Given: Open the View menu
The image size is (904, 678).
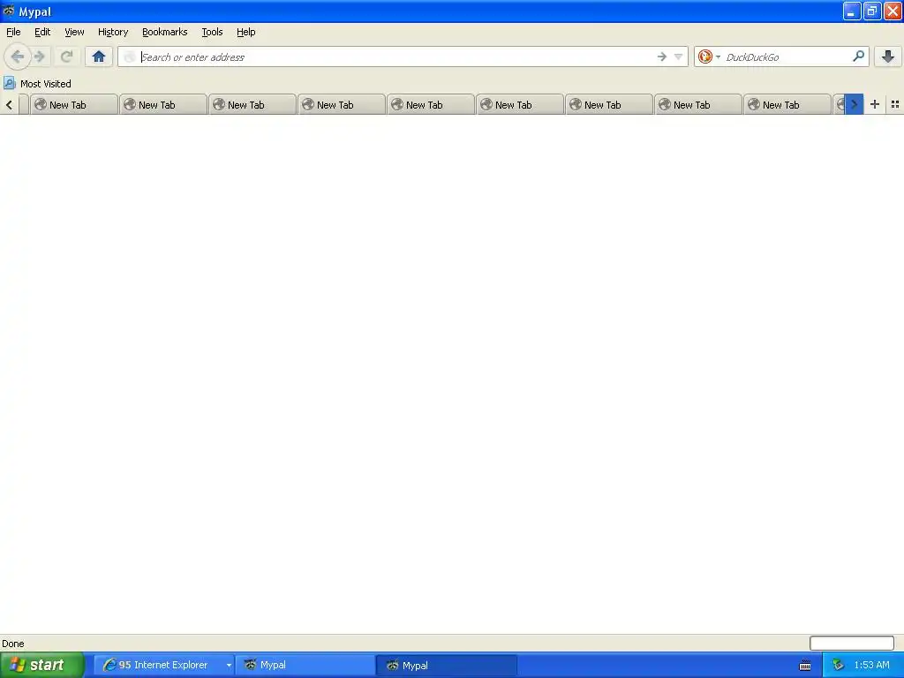Looking at the screenshot, I should [x=74, y=32].
